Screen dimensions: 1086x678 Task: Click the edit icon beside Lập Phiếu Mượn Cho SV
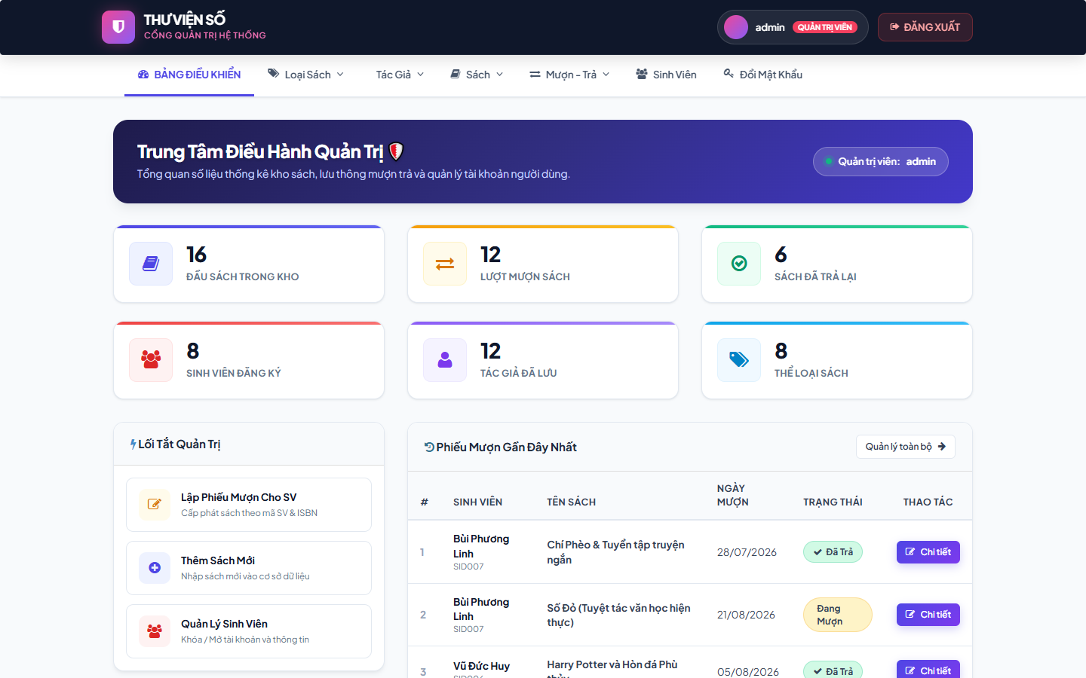pyautogui.click(x=155, y=505)
